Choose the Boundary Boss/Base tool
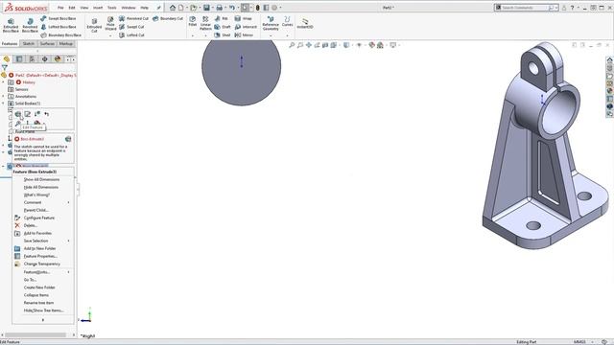The image size is (614, 345). click(60, 34)
